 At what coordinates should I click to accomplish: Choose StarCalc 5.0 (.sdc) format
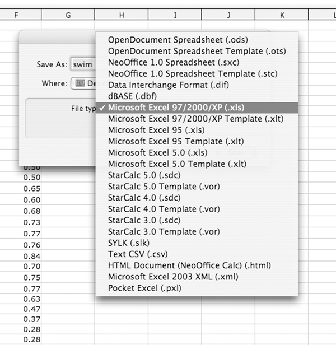coord(146,175)
